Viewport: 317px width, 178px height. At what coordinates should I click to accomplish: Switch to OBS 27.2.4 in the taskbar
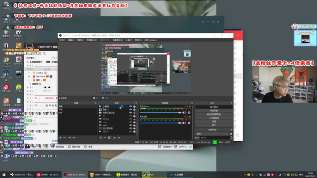tap(75, 174)
